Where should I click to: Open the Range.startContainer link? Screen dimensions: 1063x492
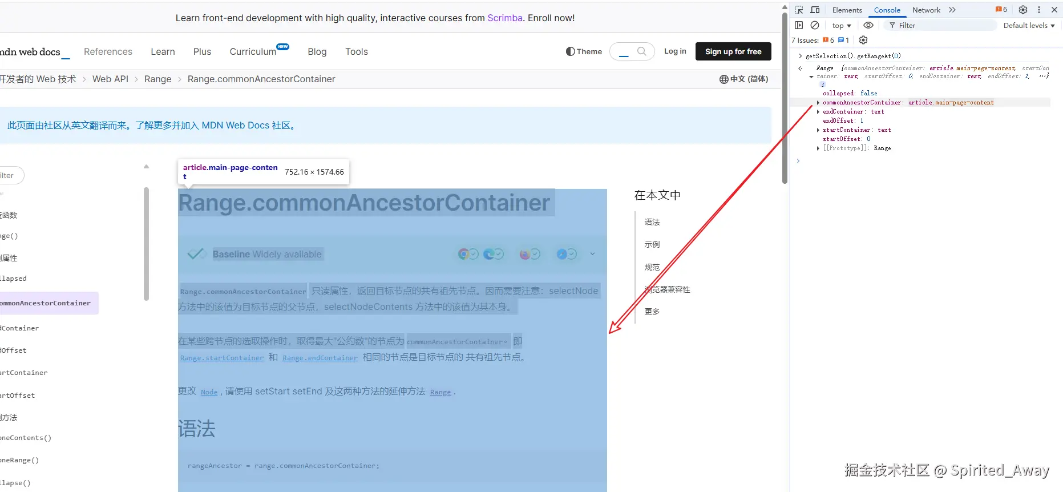tap(222, 358)
